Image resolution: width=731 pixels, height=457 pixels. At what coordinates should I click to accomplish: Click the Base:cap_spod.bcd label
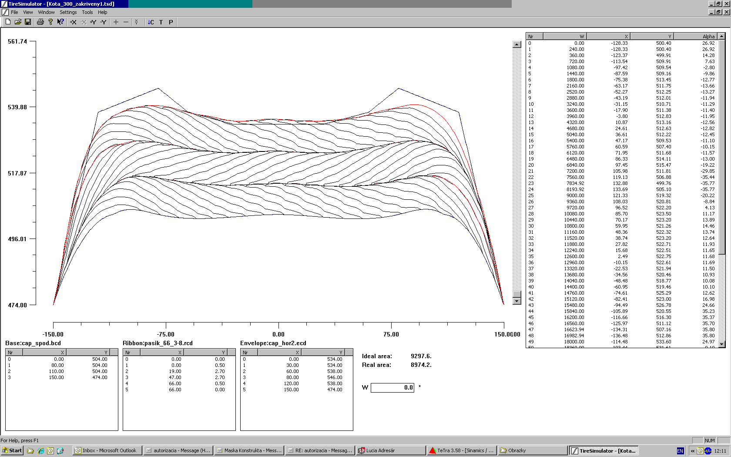[33, 343]
